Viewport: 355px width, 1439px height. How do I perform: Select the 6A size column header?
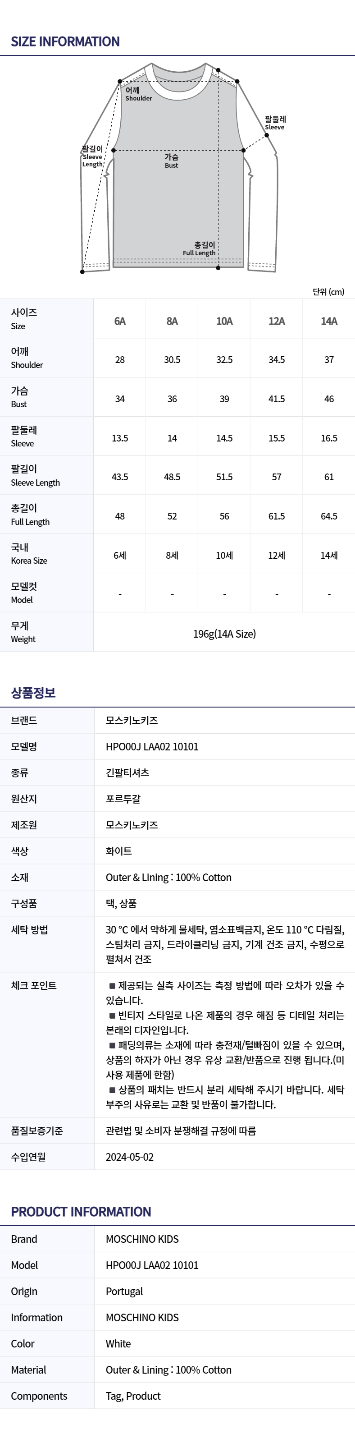click(x=120, y=321)
